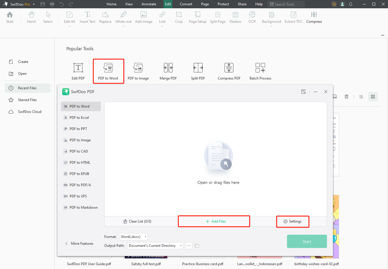Image resolution: width=388 pixels, height=269 pixels.
Task: Click the undo arrow in title bar
Action: coord(62,4)
